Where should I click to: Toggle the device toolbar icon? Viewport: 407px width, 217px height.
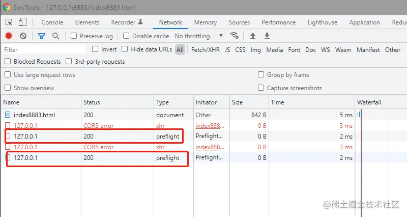22,22
